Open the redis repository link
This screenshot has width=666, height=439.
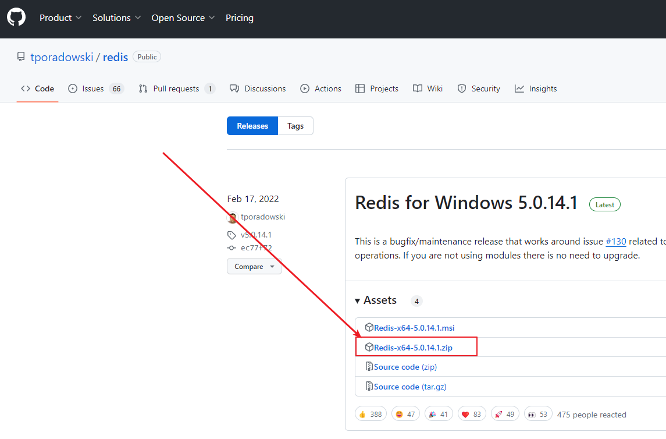tap(115, 57)
